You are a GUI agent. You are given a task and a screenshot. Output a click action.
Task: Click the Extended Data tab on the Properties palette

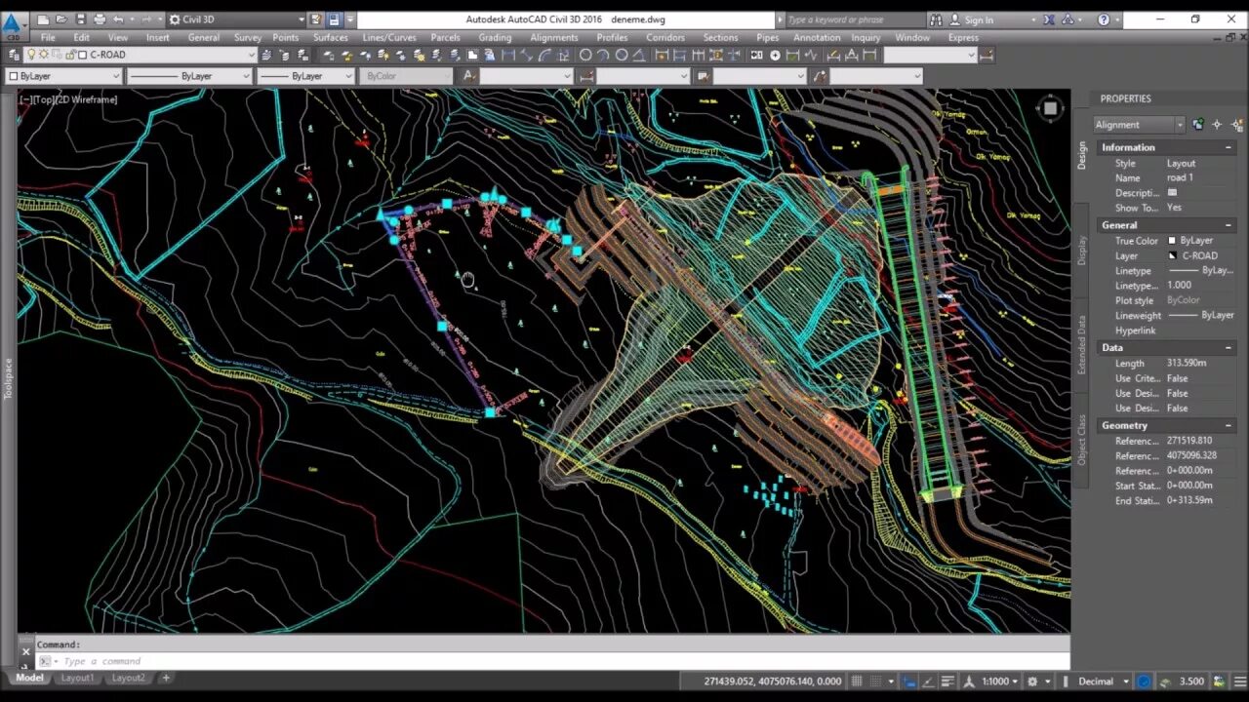1081,345
